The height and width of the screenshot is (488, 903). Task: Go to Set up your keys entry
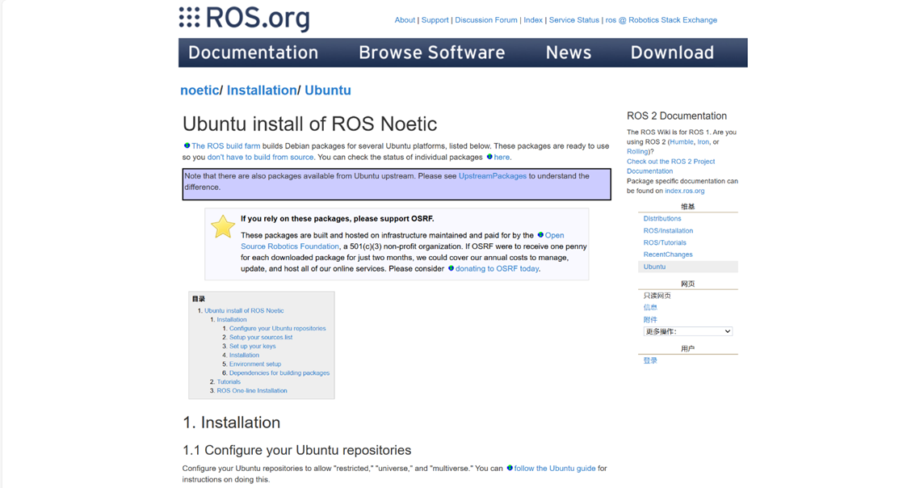point(252,347)
